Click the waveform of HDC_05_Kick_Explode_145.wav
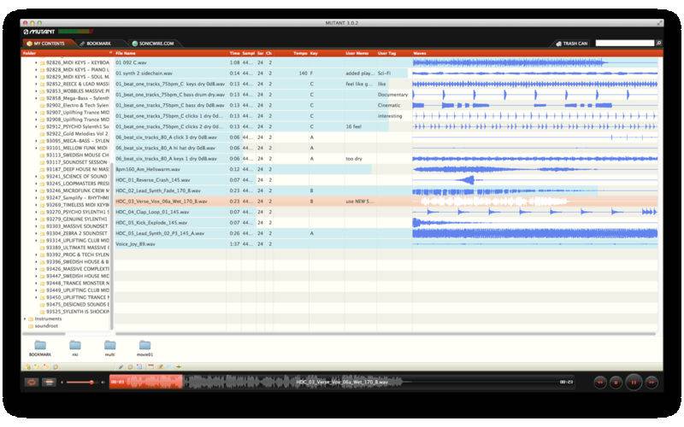Image resolution: width=684 pixels, height=427 pixels. pyautogui.click(x=535, y=223)
